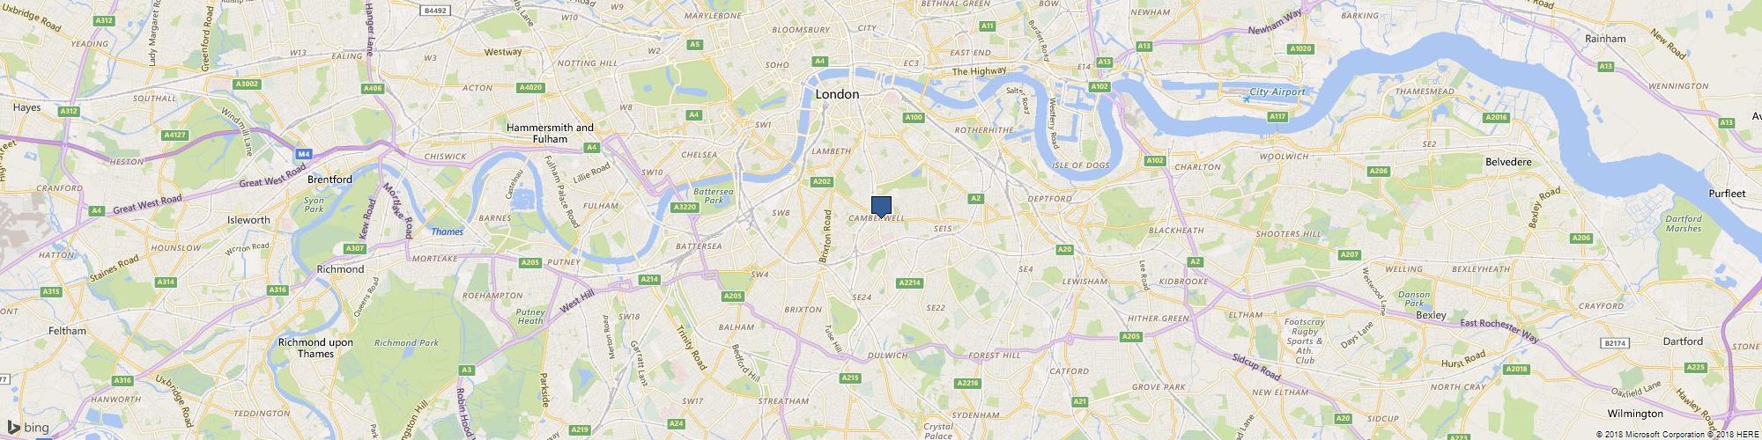The height and width of the screenshot is (440, 1762).
Task: Click the M4 motorway shield
Action: (x=303, y=154)
